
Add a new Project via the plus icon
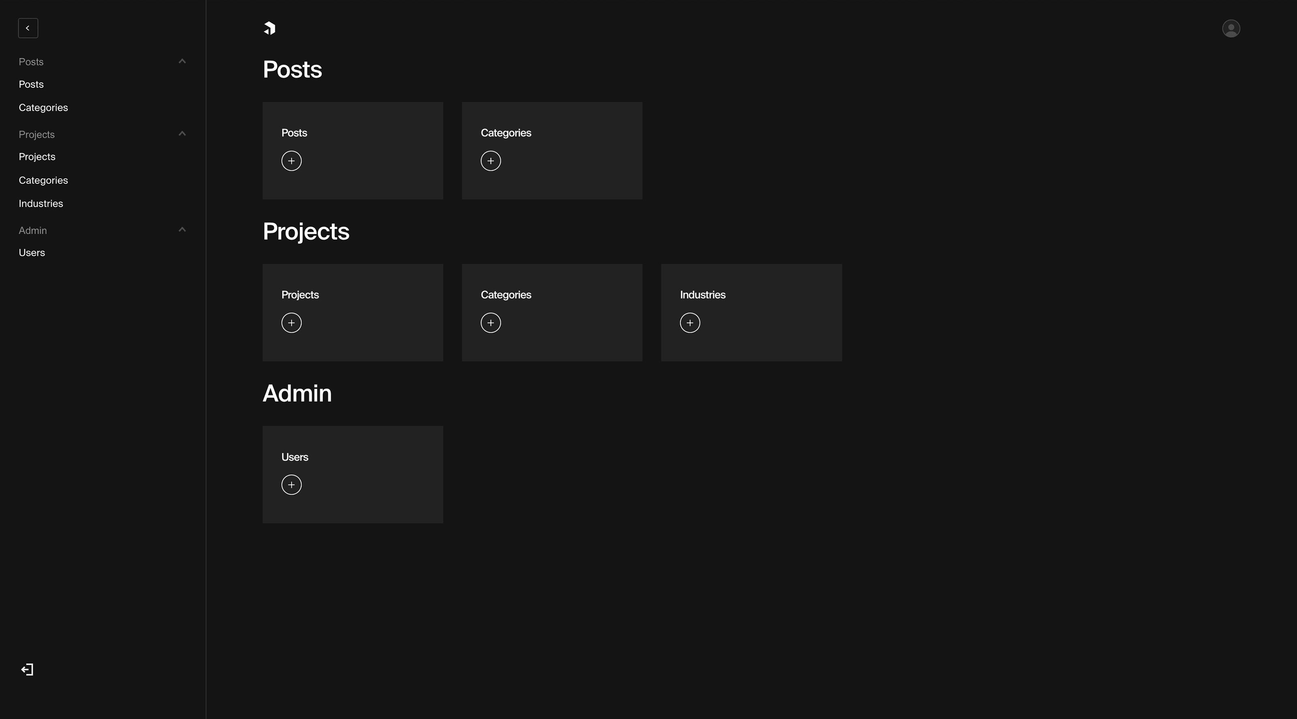(x=291, y=323)
